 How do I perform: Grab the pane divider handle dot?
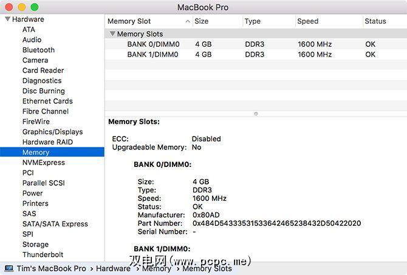tap(256, 114)
